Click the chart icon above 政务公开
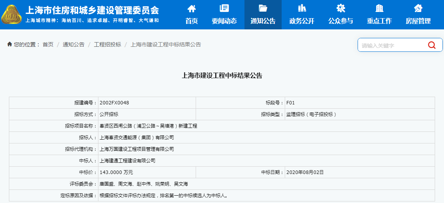Screen dimensions: 444x203 (302, 8)
